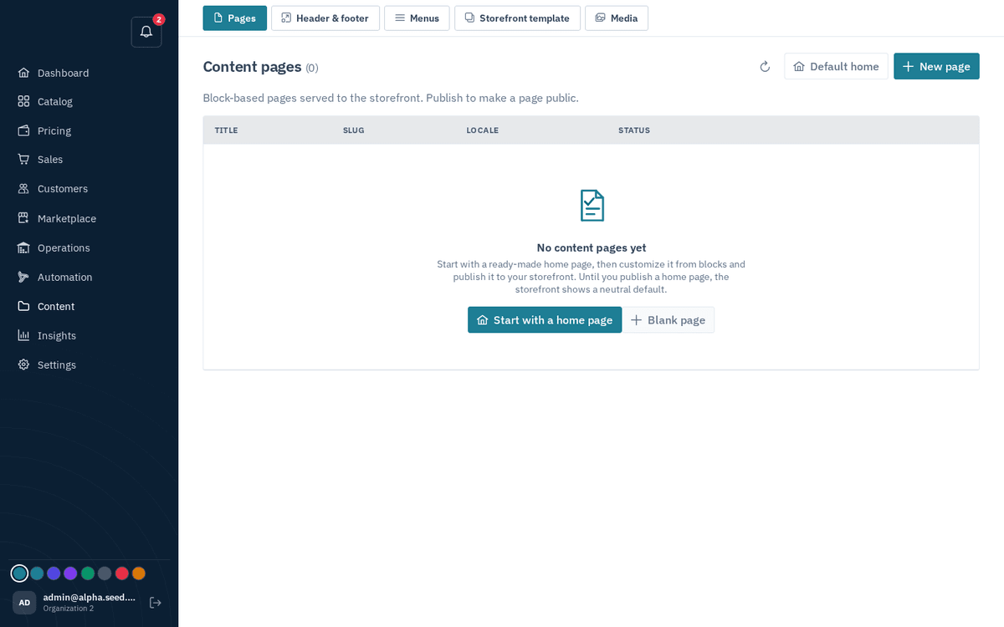Click the Insights bar chart icon in sidebar
The height and width of the screenshot is (627, 1004).
[23, 335]
